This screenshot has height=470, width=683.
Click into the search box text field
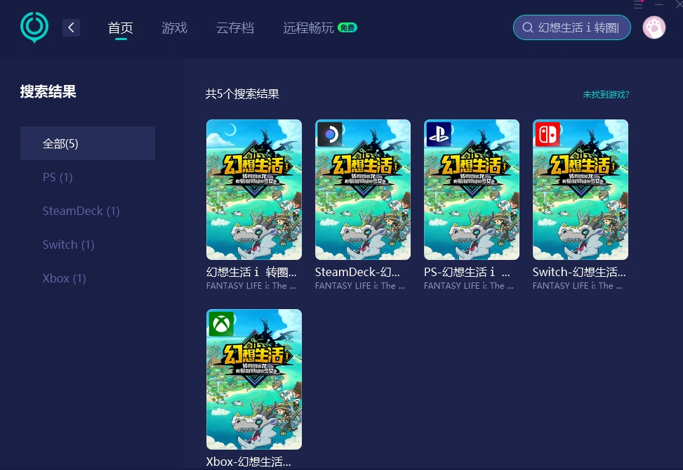click(x=578, y=27)
